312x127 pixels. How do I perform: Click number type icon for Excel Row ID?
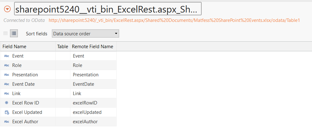pos(7,103)
